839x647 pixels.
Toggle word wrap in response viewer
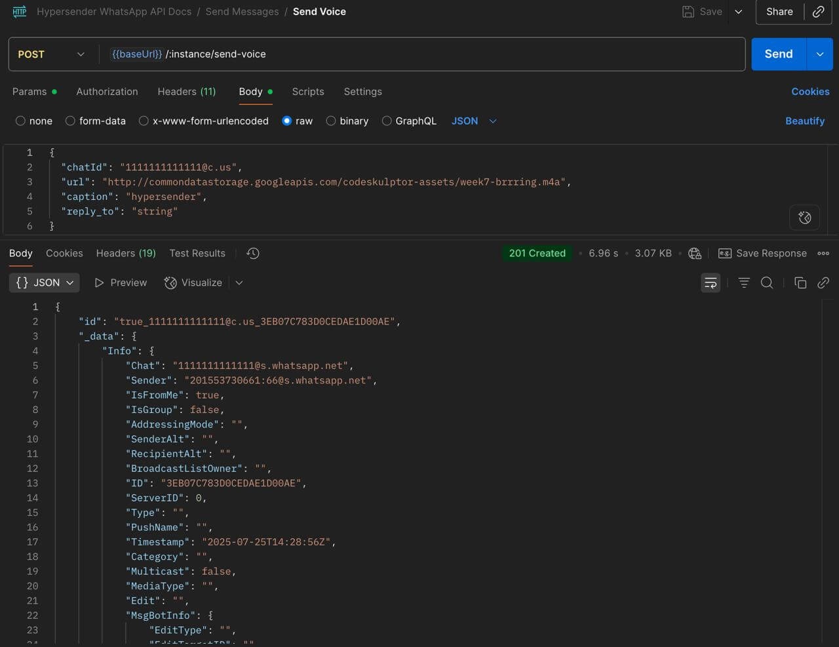[x=711, y=283]
